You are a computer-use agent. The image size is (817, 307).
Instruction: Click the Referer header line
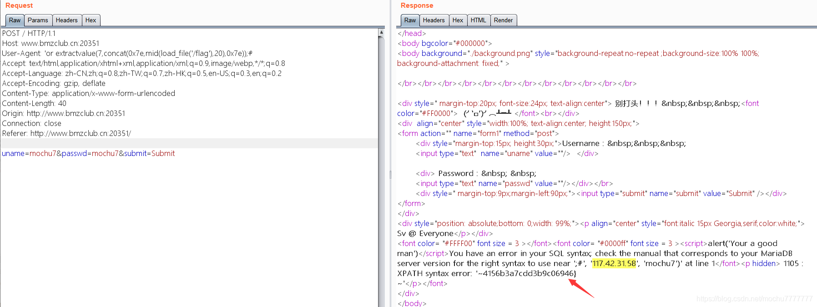click(x=66, y=133)
